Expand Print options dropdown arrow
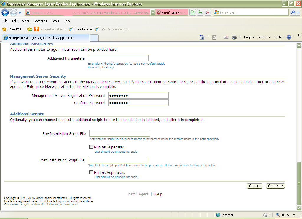This screenshot has width=302, height=219. point(240,37)
